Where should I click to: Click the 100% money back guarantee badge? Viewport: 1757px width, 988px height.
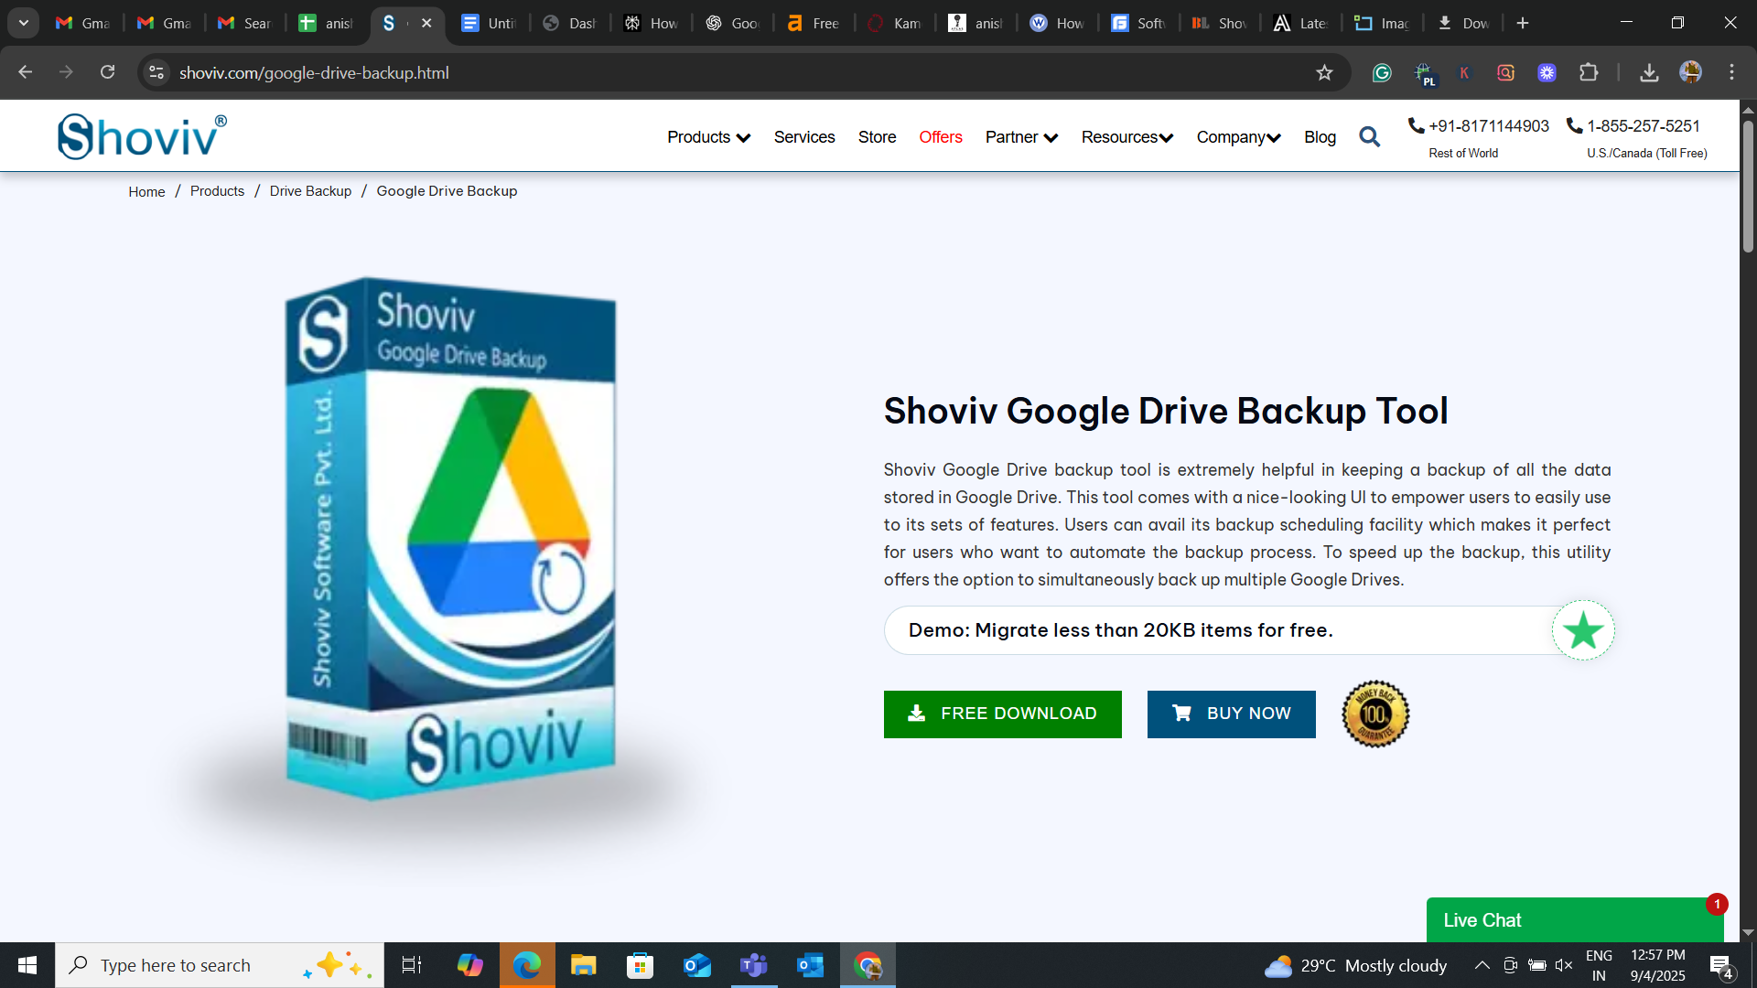click(x=1375, y=714)
